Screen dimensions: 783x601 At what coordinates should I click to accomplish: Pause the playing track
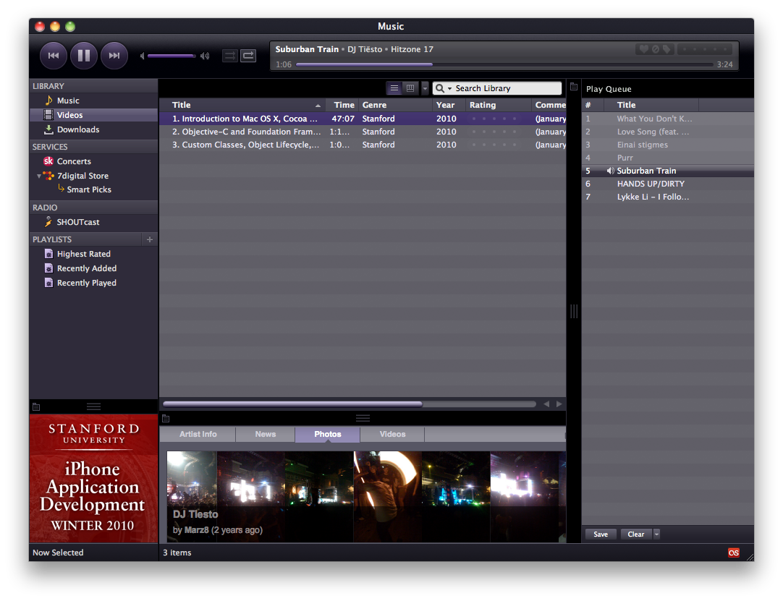[84, 56]
